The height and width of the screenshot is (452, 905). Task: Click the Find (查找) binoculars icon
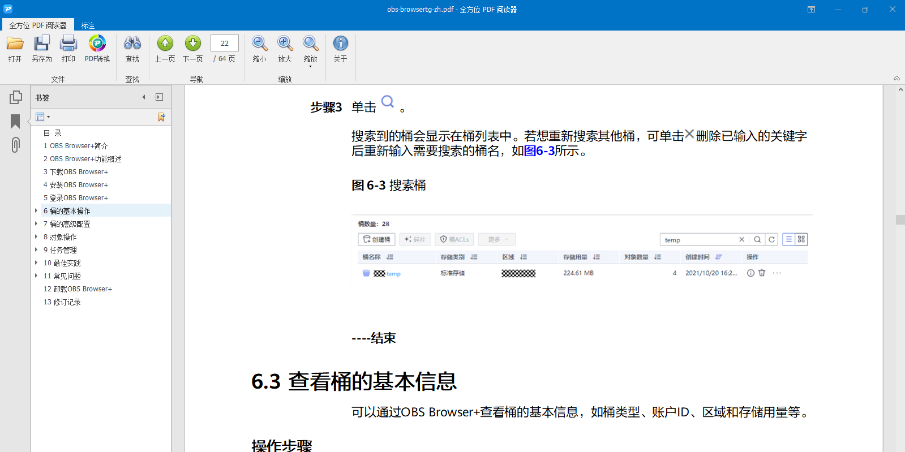point(132,44)
